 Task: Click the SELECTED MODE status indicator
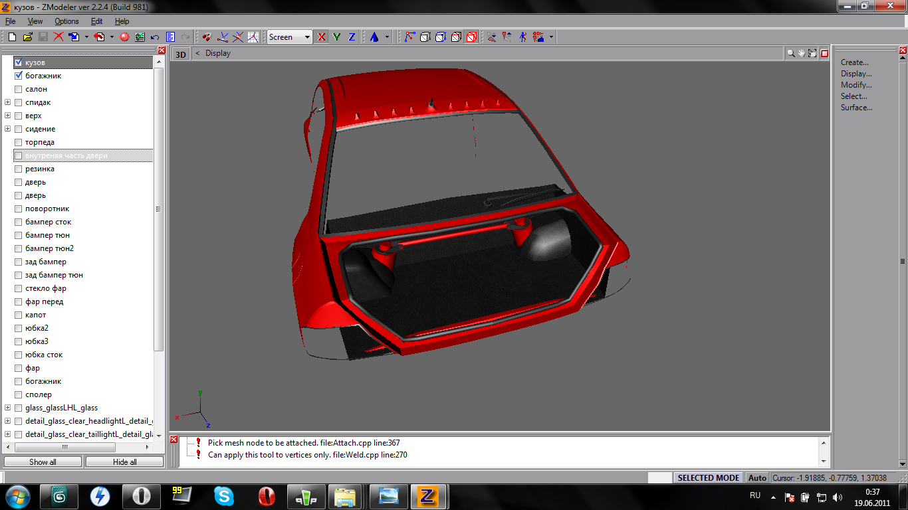708,477
